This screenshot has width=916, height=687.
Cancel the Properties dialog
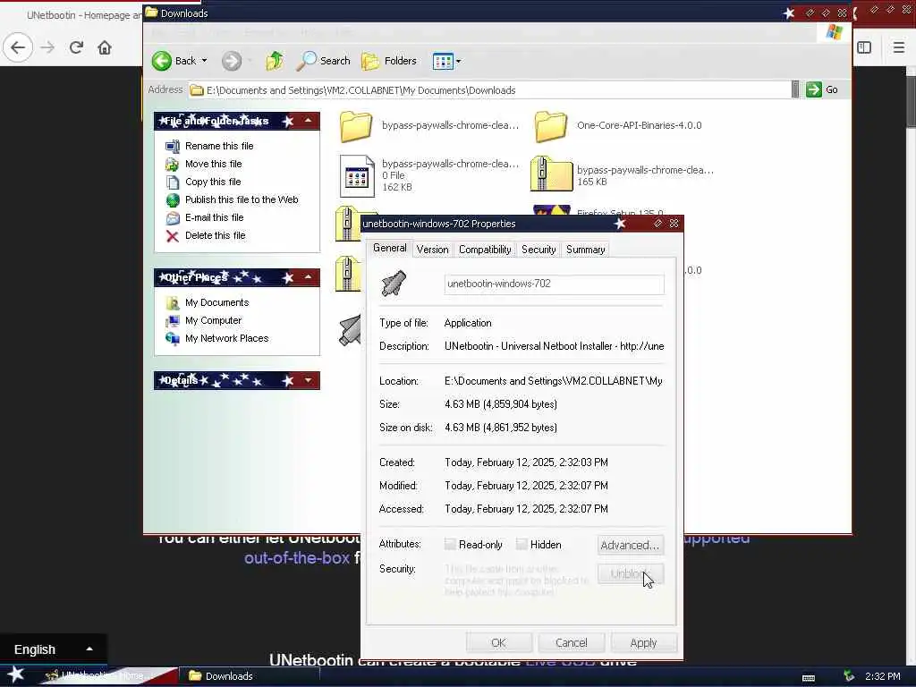572,642
